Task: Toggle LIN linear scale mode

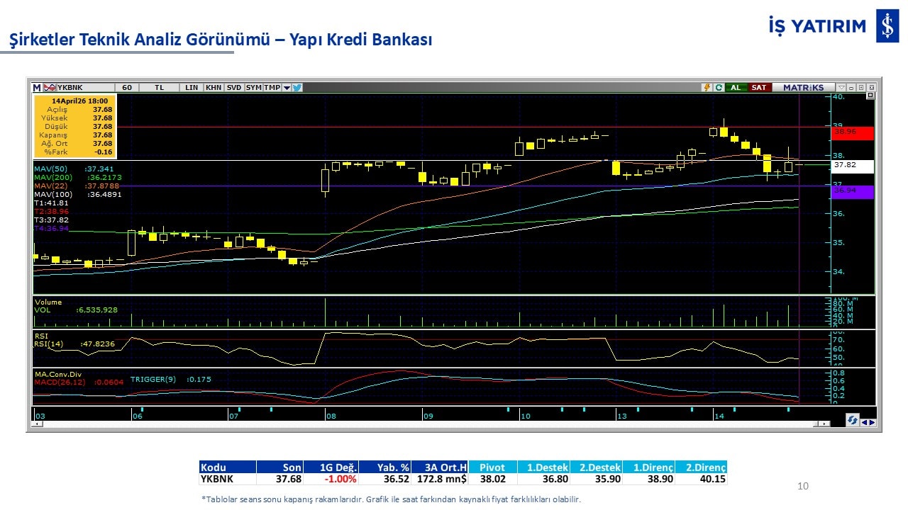Action: click(192, 88)
